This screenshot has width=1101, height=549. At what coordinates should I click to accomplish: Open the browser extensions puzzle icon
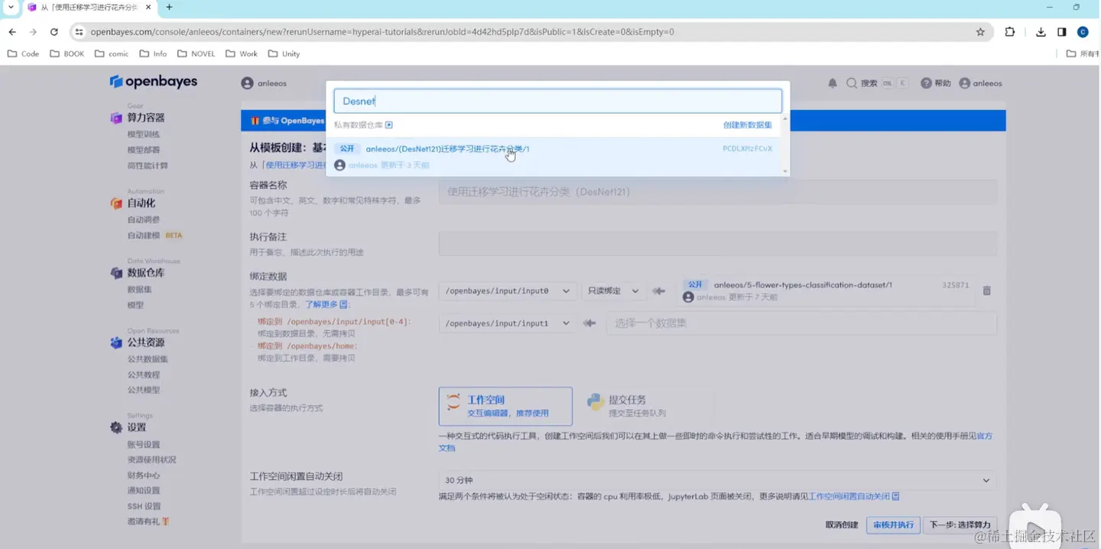click(x=1010, y=32)
